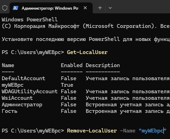Click the WDAGUtilityAccount entry
The image size is (170, 139).
pyautogui.click(x=30, y=92)
